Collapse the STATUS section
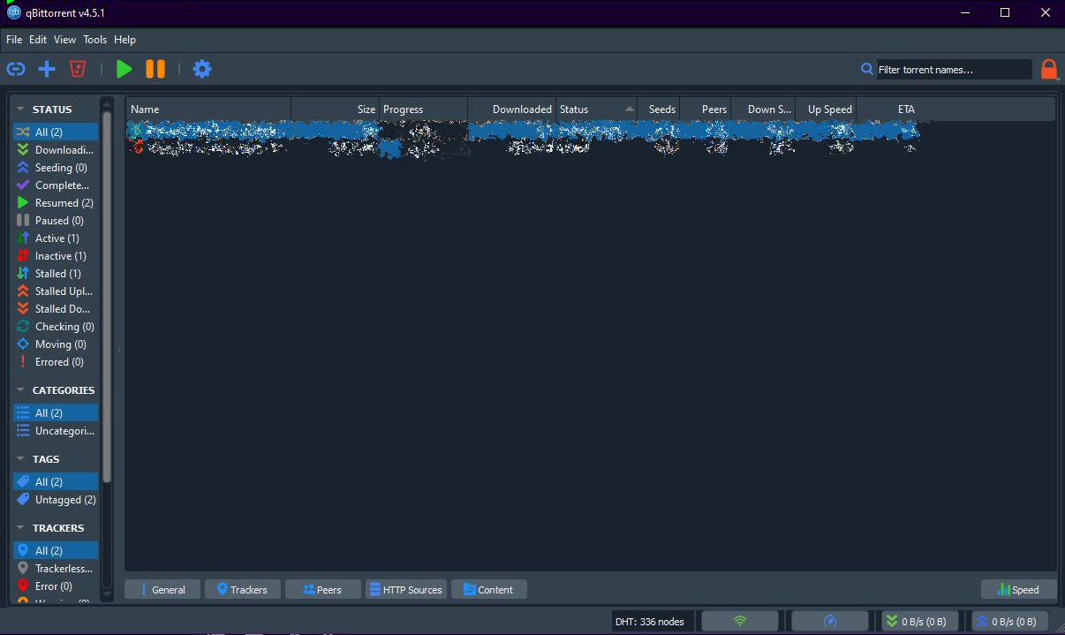The height and width of the screenshot is (635, 1065). 21,109
